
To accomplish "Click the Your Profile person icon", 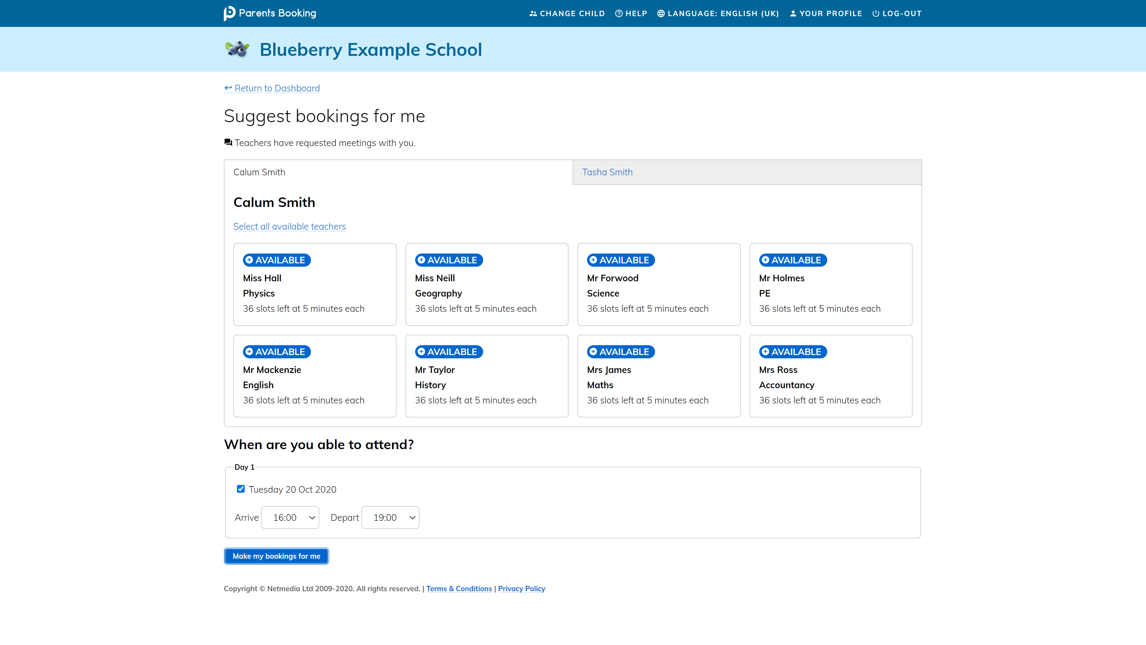I will click(x=793, y=13).
